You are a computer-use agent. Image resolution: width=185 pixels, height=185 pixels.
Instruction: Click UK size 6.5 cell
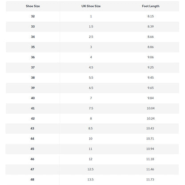point(91,88)
